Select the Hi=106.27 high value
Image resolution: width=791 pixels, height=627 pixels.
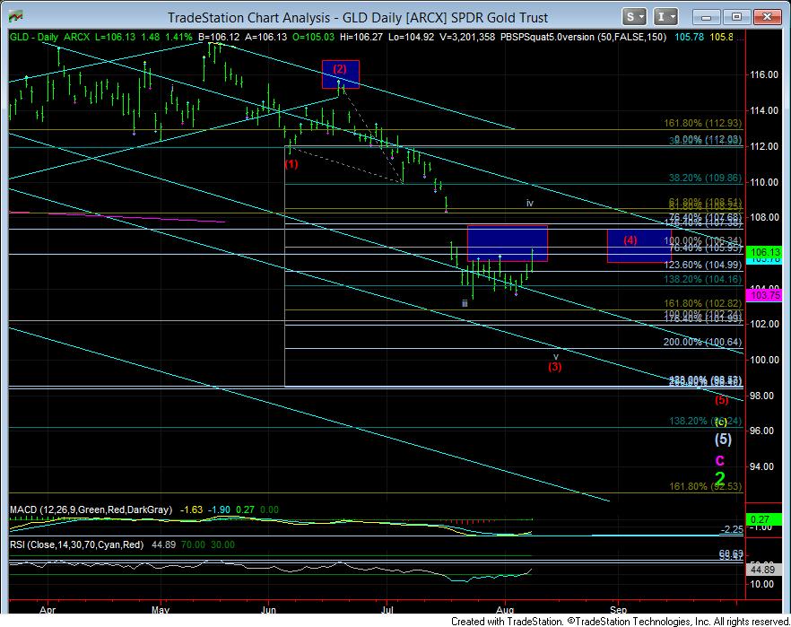pos(361,37)
